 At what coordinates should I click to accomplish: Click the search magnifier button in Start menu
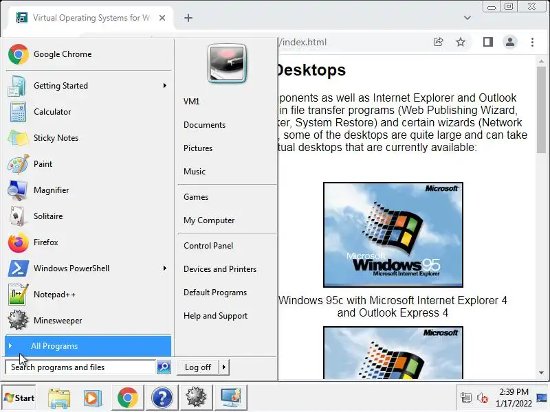tap(164, 367)
